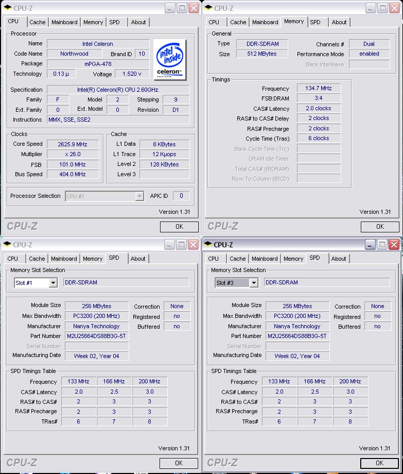The image size is (403, 474).
Task: Click Week 02, Year 04 date in Slot #1 window
Action: pos(97,356)
